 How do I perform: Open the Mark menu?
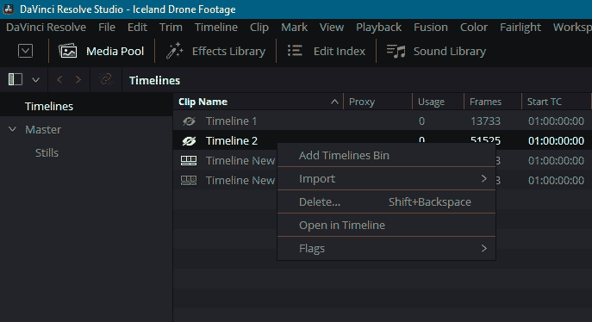coord(294,28)
